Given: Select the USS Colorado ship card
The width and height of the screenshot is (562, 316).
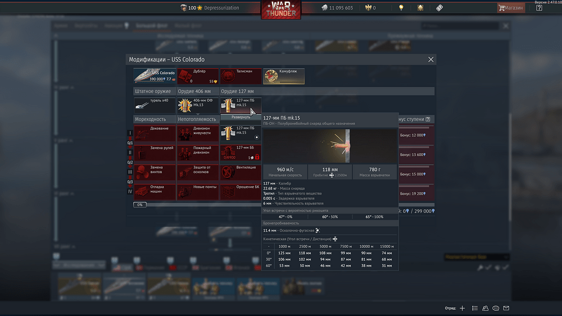Looking at the screenshot, I should coord(155,76).
